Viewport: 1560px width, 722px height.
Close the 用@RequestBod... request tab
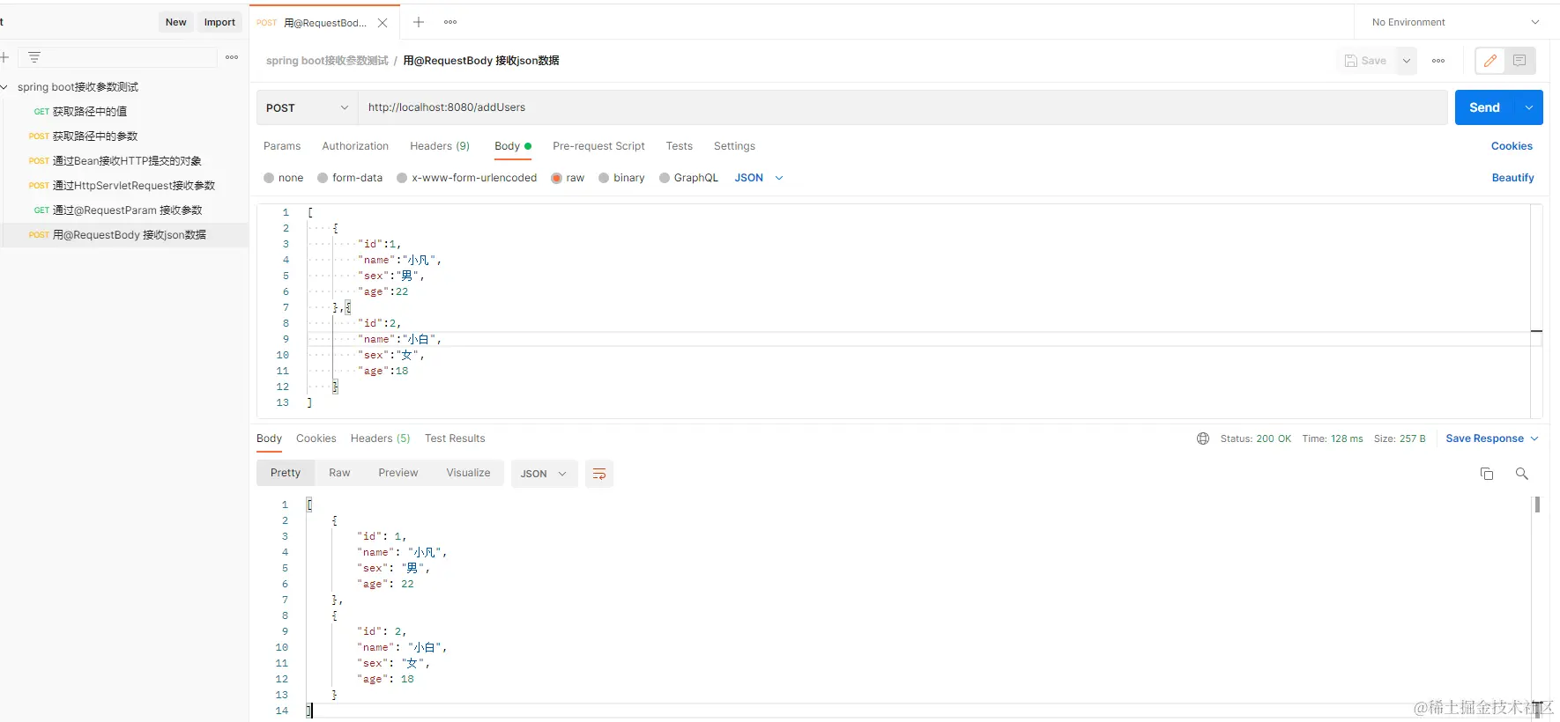[x=383, y=23]
